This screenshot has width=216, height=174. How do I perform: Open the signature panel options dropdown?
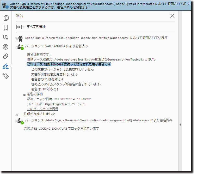[20, 27]
